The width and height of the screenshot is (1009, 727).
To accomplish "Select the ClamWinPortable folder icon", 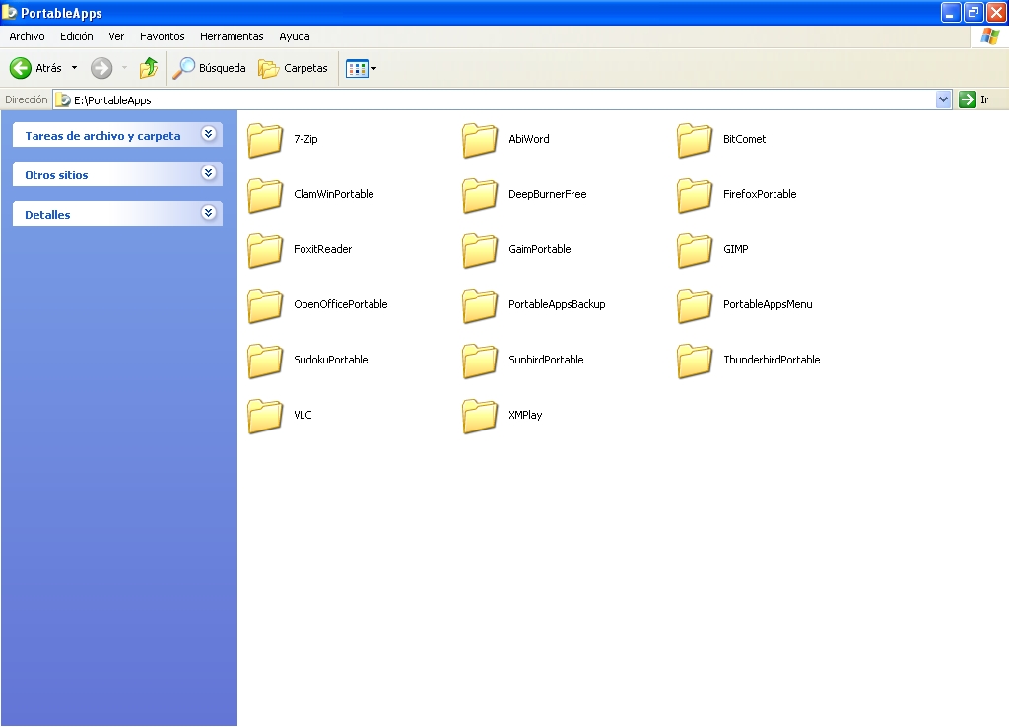I will pos(265,196).
